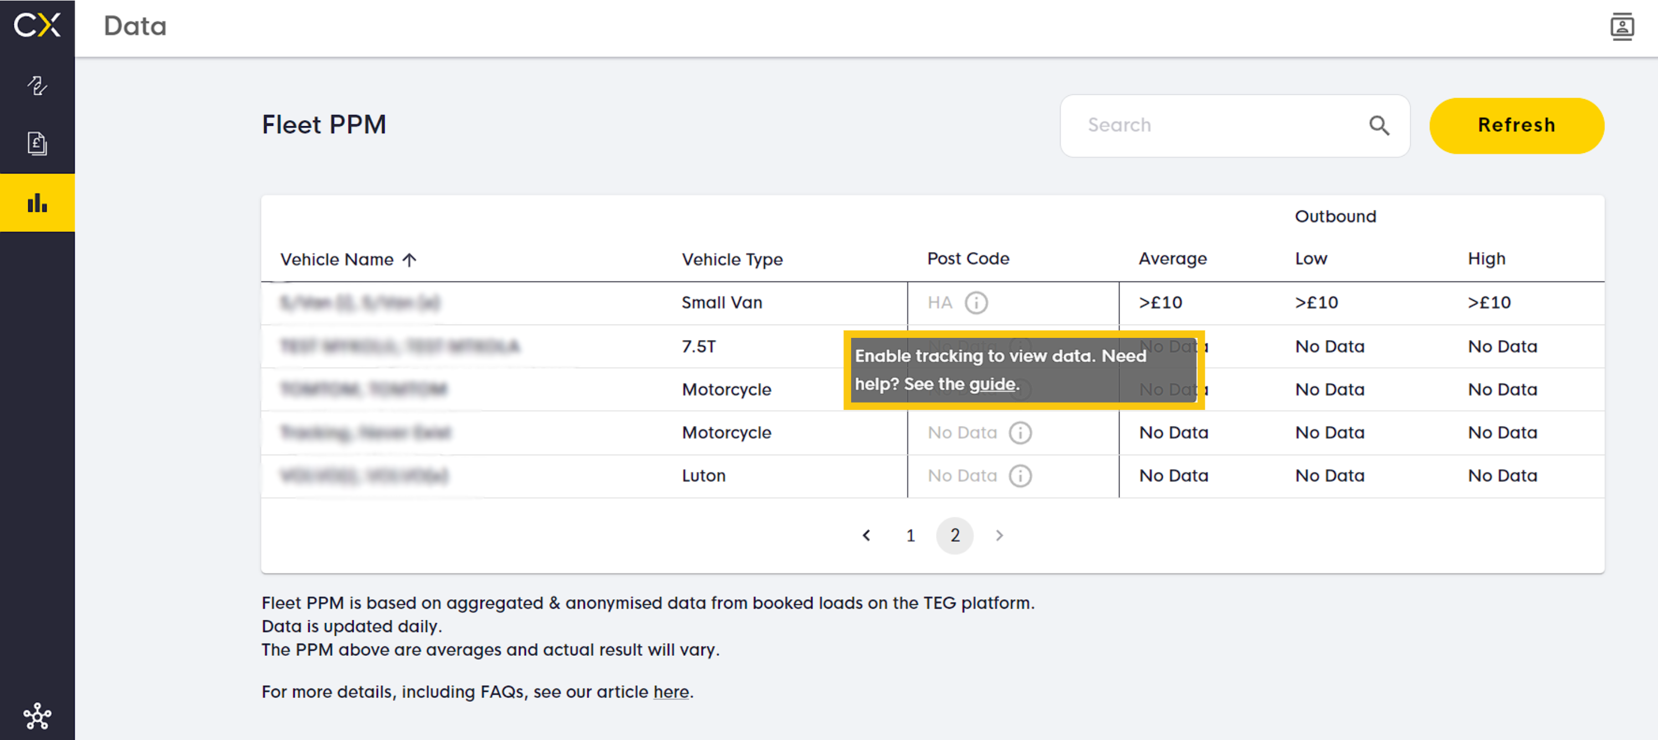This screenshot has width=1658, height=740.
Task: Go to next page chevron
Action: (x=999, y=536)
